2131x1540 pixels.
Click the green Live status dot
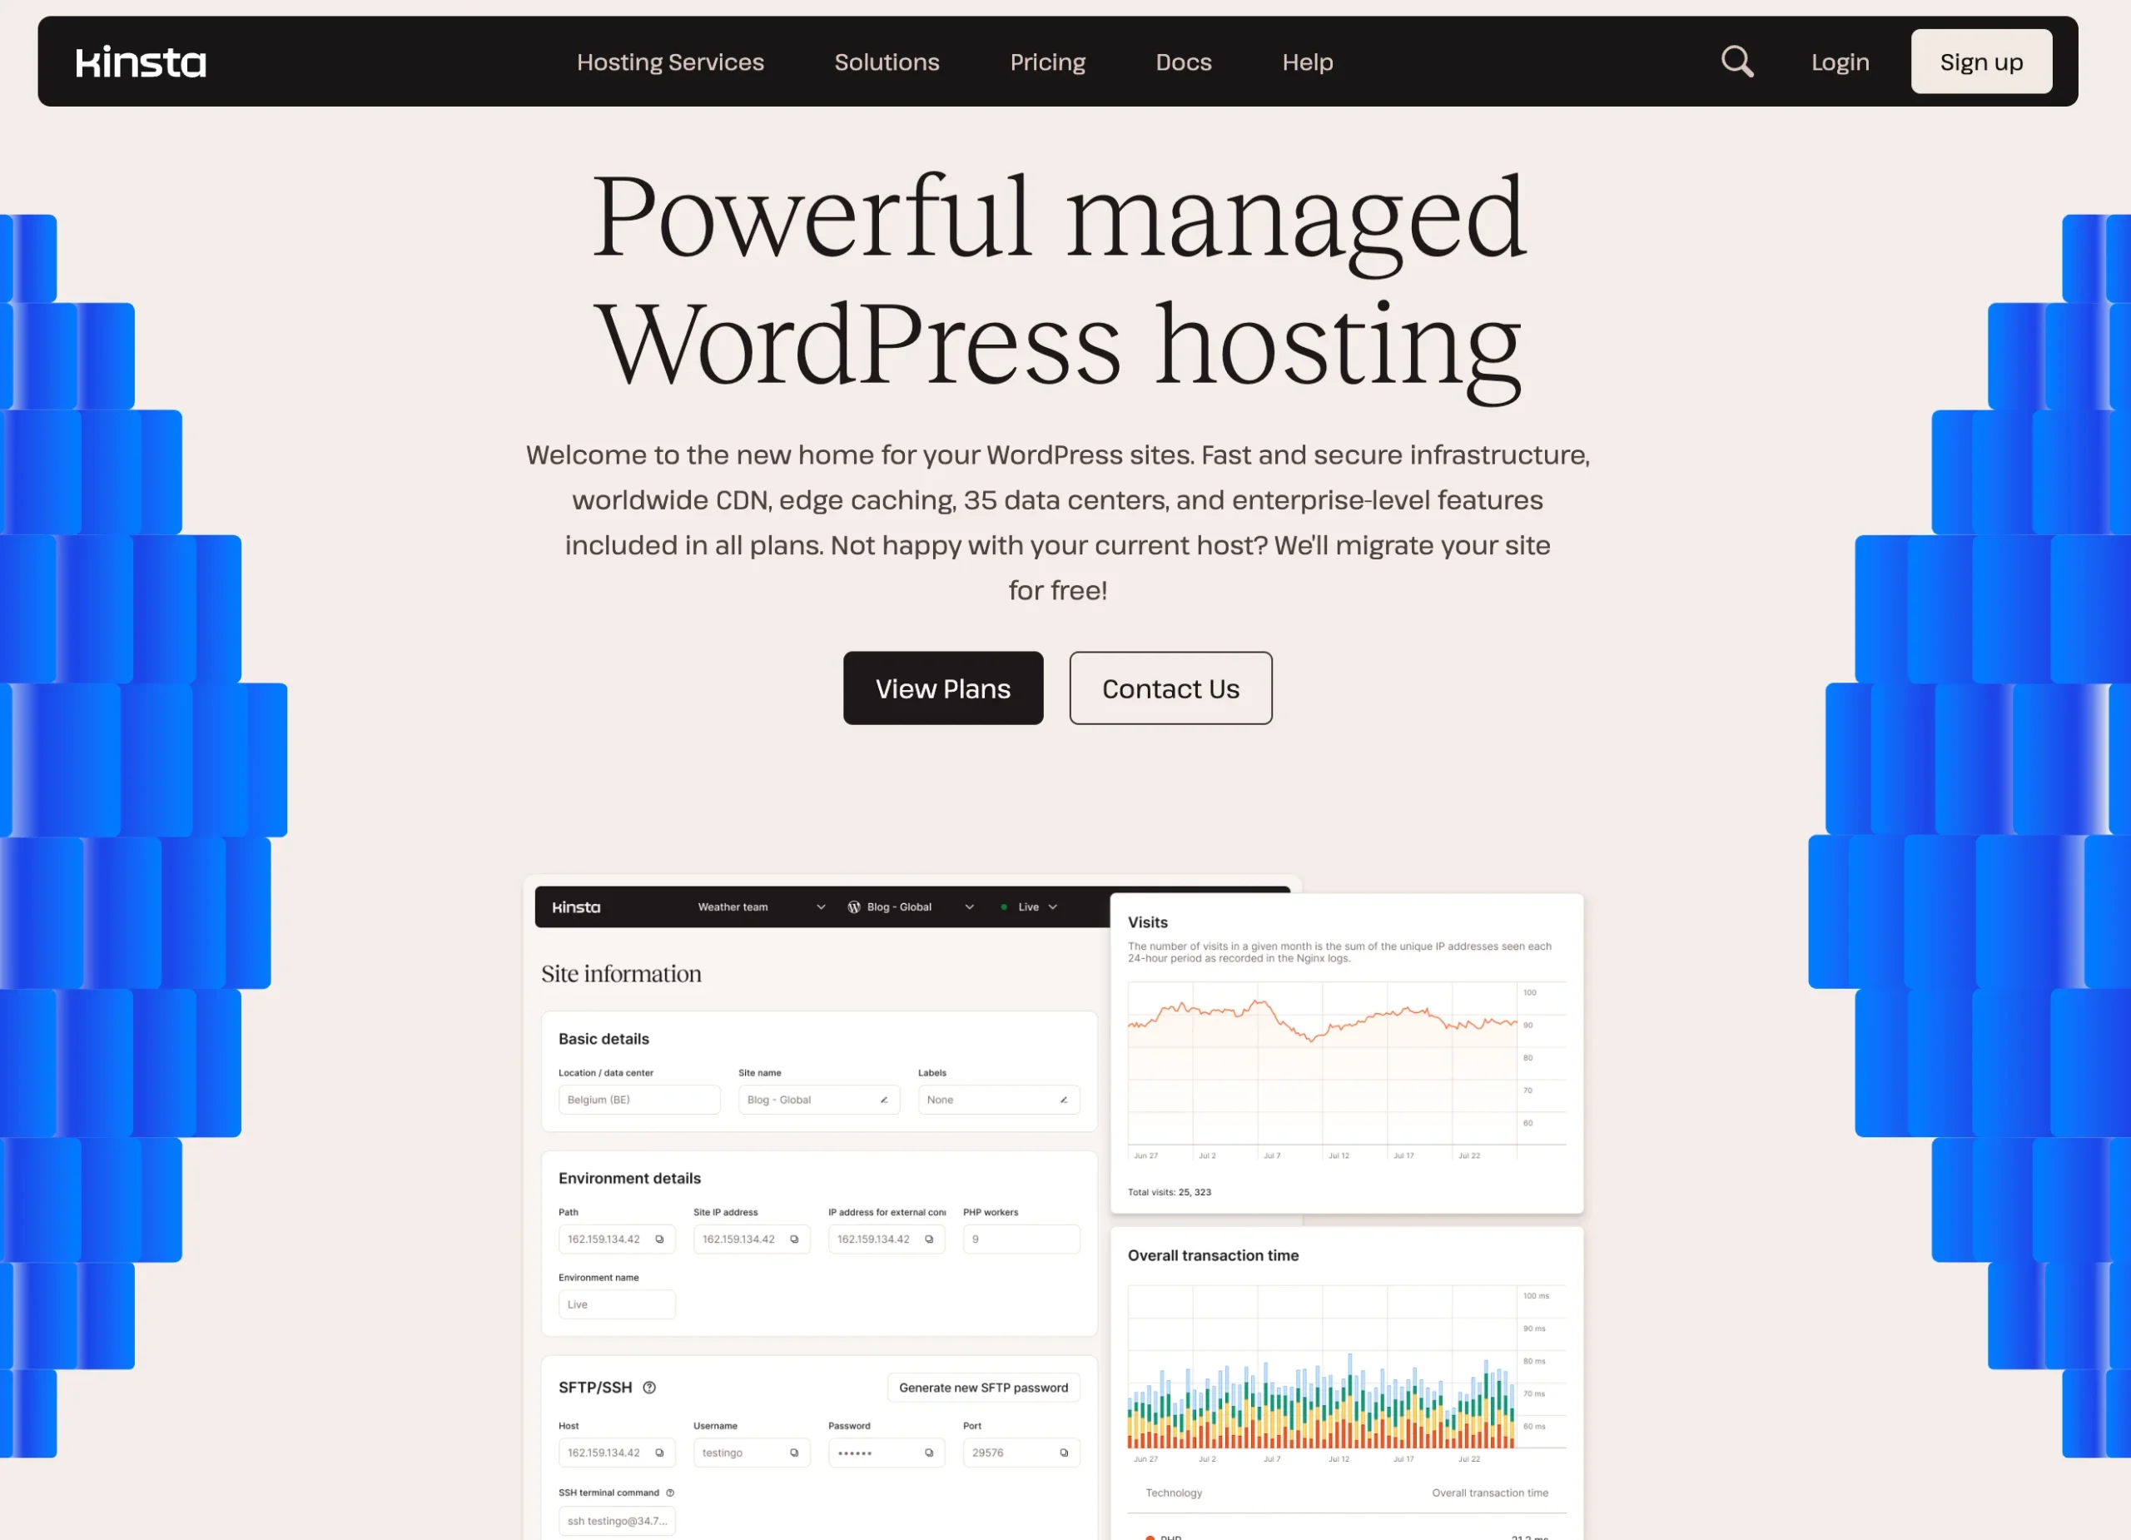(x=1004, y=907)
